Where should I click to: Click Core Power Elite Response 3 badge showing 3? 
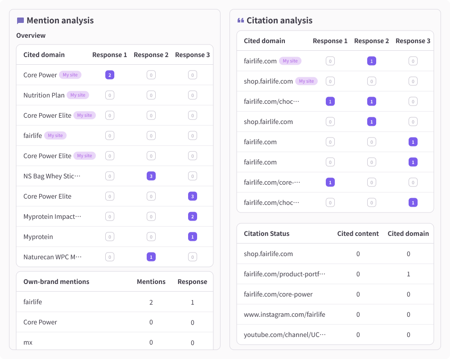[193, 196]
